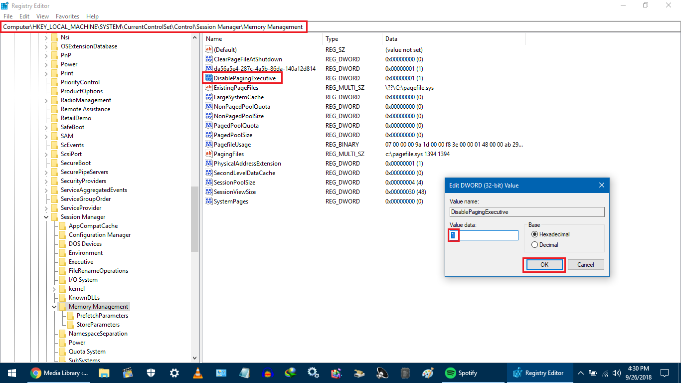681x383 pixels.
Task: Collapse the Session Manager tree node
Action: coord(46,217)
